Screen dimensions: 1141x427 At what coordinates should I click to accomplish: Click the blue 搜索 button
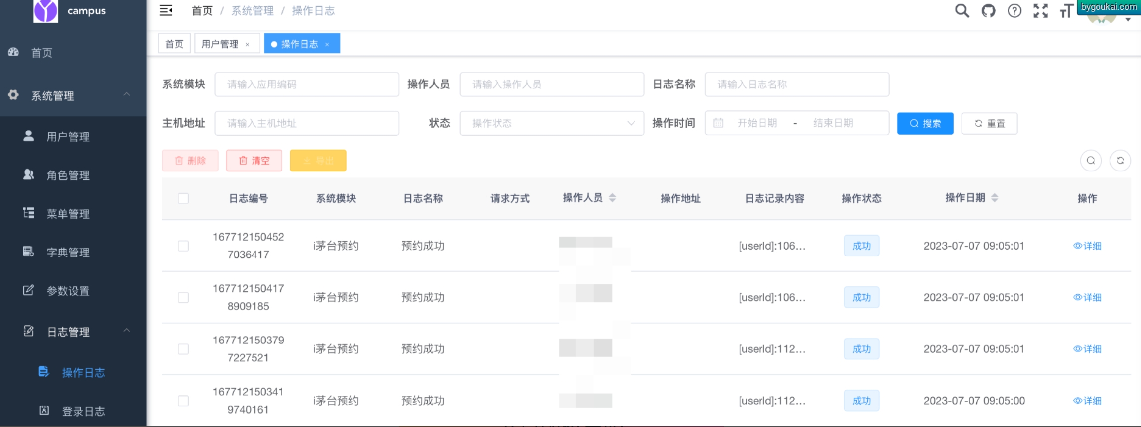tap(925, 123)
